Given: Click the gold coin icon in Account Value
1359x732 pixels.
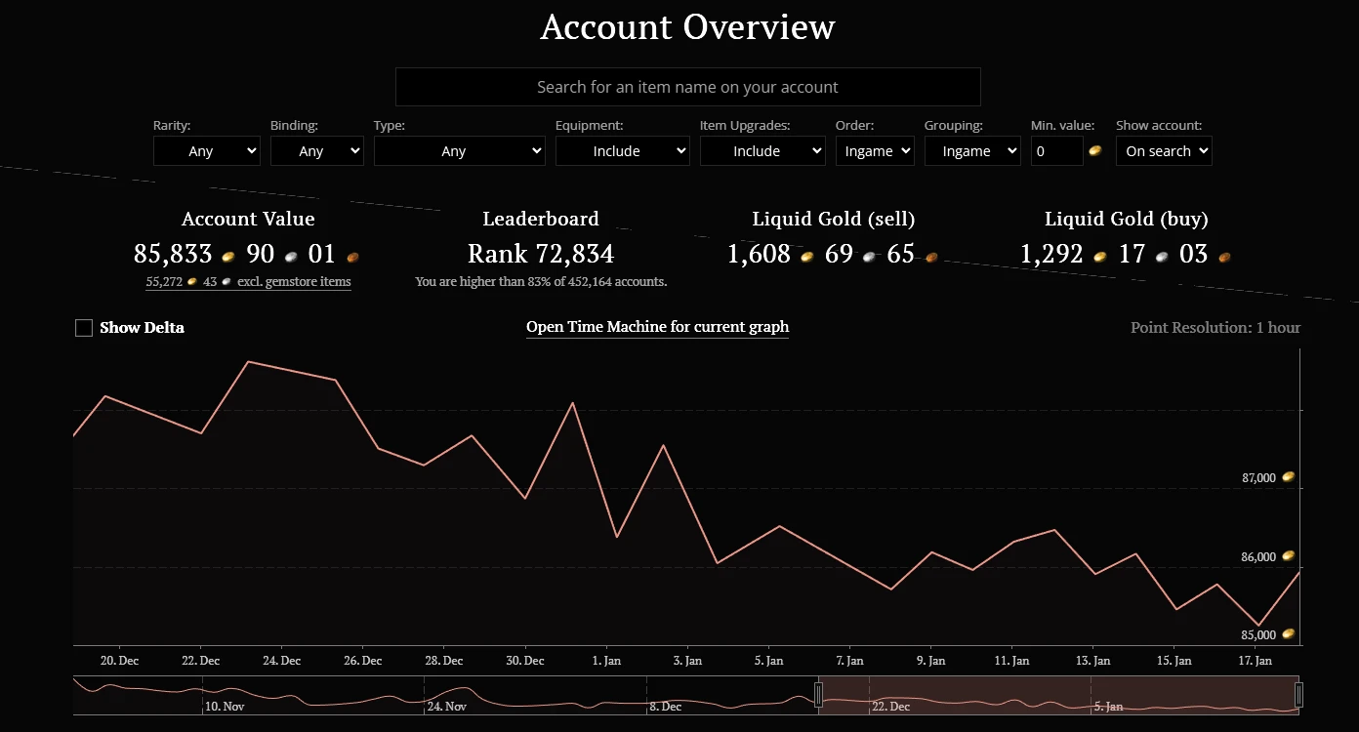Looking at the screenshot, I should click(x=228, y=256).
